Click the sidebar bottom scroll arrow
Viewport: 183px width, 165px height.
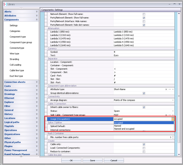21,156
